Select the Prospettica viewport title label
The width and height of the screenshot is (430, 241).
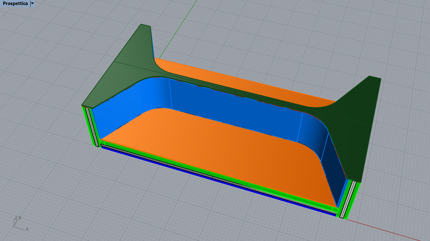pyautogui.click(x=15, y=3)
